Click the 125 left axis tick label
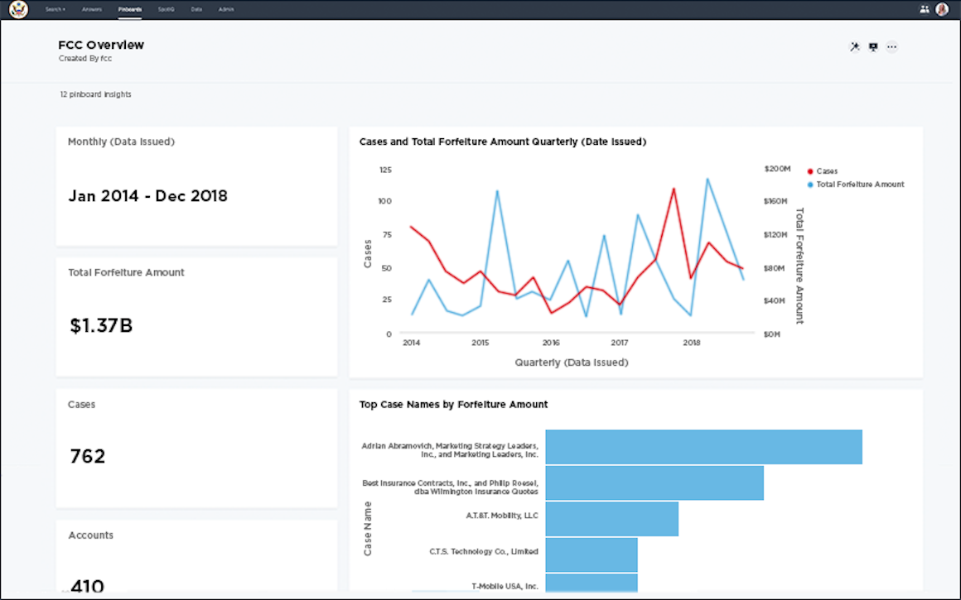 click(x=385, y=170)
